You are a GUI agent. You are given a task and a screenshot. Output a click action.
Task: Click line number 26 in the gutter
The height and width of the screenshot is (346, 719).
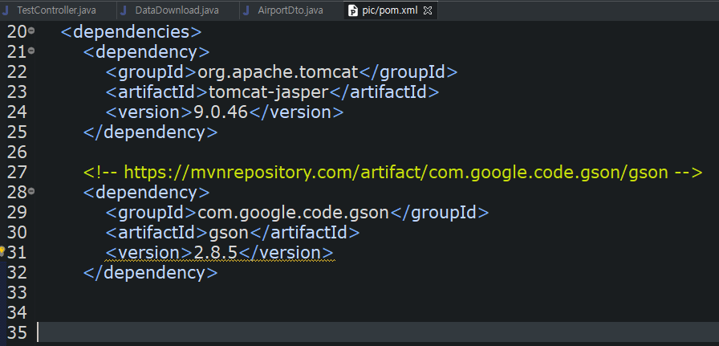click(x=17, y=152)
